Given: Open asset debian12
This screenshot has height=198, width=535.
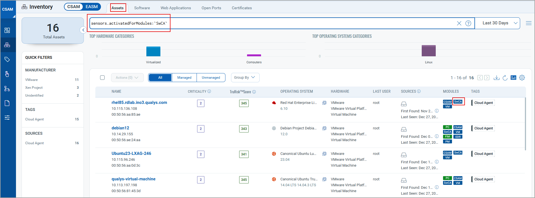Looking at the screenshot, I should click(x=120, y=128).
